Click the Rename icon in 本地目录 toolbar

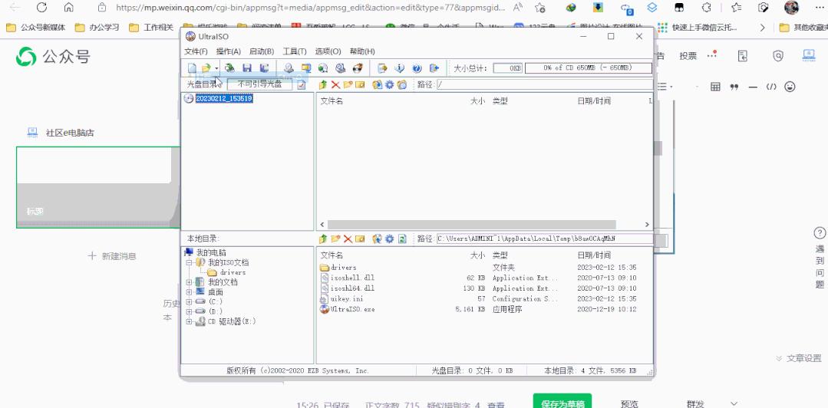click(360, 239)
